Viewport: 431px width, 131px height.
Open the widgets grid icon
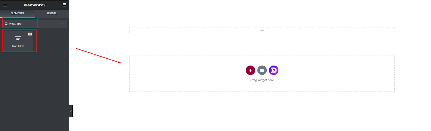pyautogui.click(x=64, y=5)
